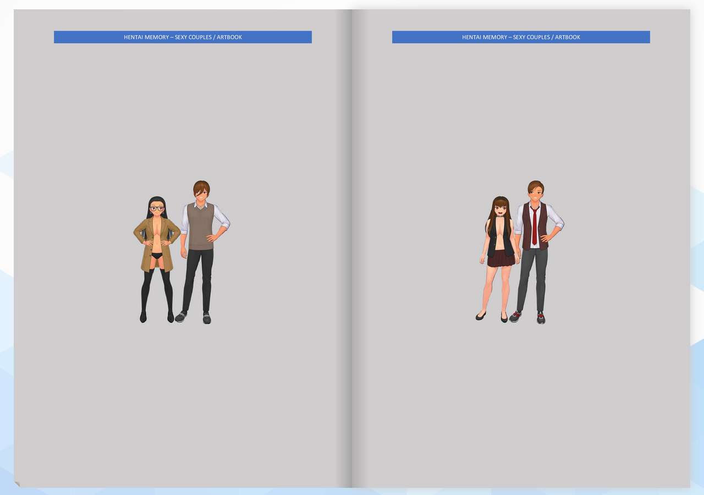
Task: Click the gray sweater vest on left man
Action: click(x=200, y=227)
